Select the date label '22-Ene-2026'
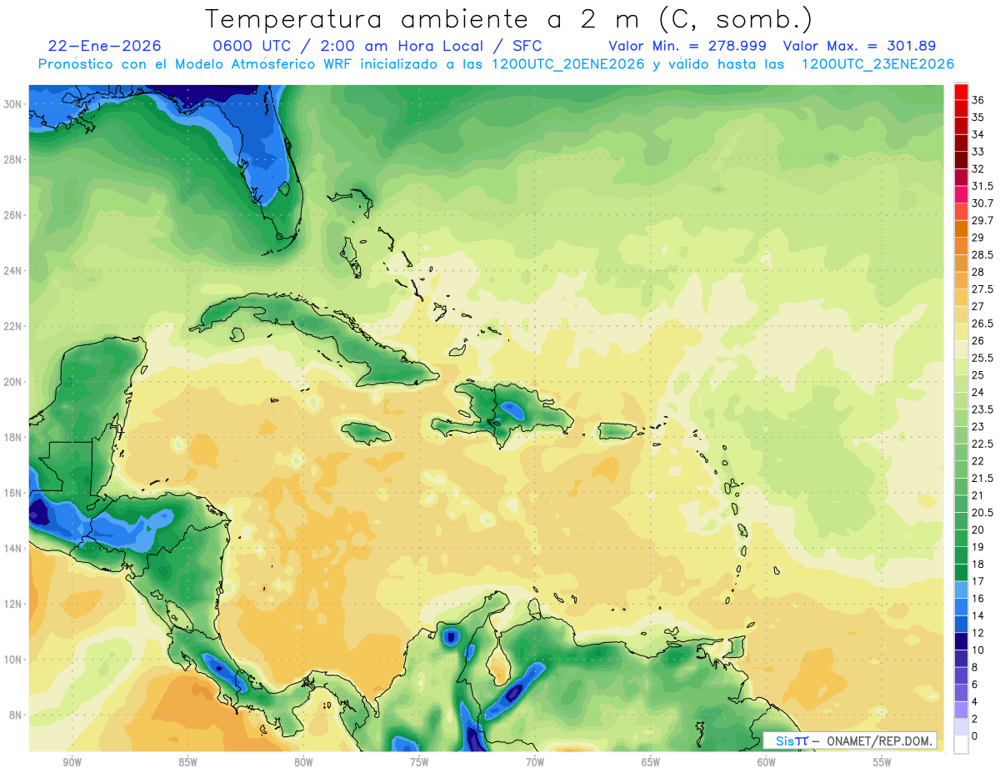The height and width of the screenshot is (773, 1000). coord(105,46)
